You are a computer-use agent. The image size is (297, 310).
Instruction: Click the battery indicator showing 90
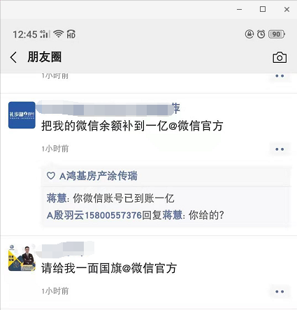(277, 34)
